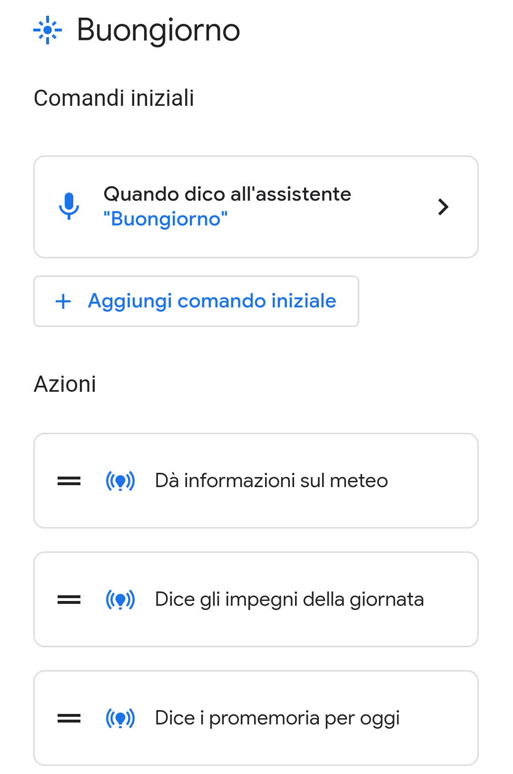Click the drag handle beside daily agenda action
The image size is (513, 774).
69,599
